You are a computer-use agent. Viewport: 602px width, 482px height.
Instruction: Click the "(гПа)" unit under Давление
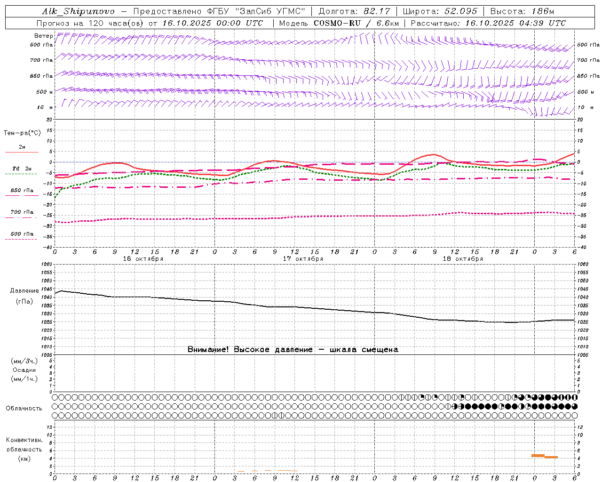(24, 302)
